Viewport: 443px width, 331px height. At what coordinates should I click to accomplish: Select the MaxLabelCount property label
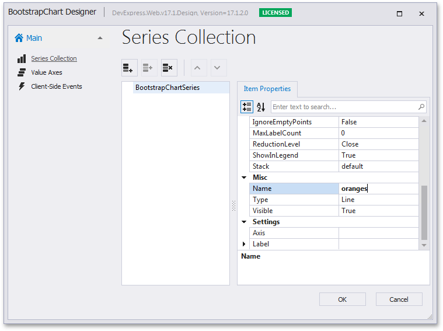(x=294, y=133)
